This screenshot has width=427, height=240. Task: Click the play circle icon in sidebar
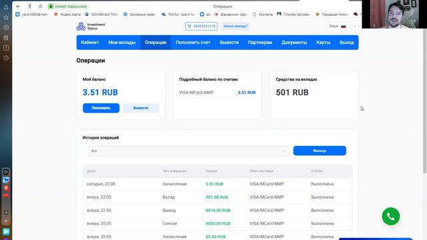pyautogui.click(x=6, y=27)
